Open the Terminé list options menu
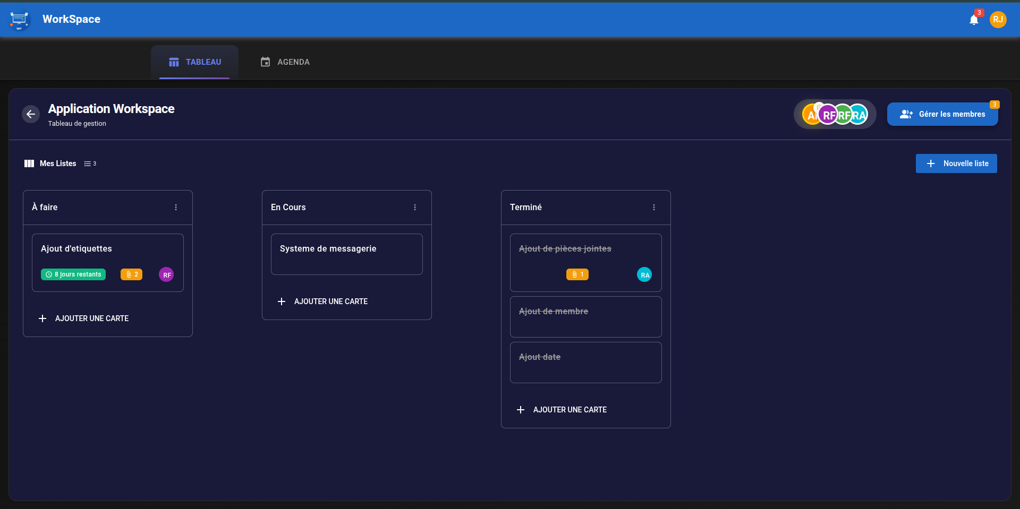The height and width of the screenshot is (509, 1020). pyautogui.click(x=654, y=208)
